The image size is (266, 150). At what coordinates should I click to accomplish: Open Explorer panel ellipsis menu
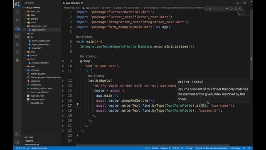click(57, 3)
